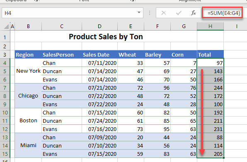Viewport: 247px width, 162px height.
Task: Click the Select All corner triangle
Action: pos(6,26)
